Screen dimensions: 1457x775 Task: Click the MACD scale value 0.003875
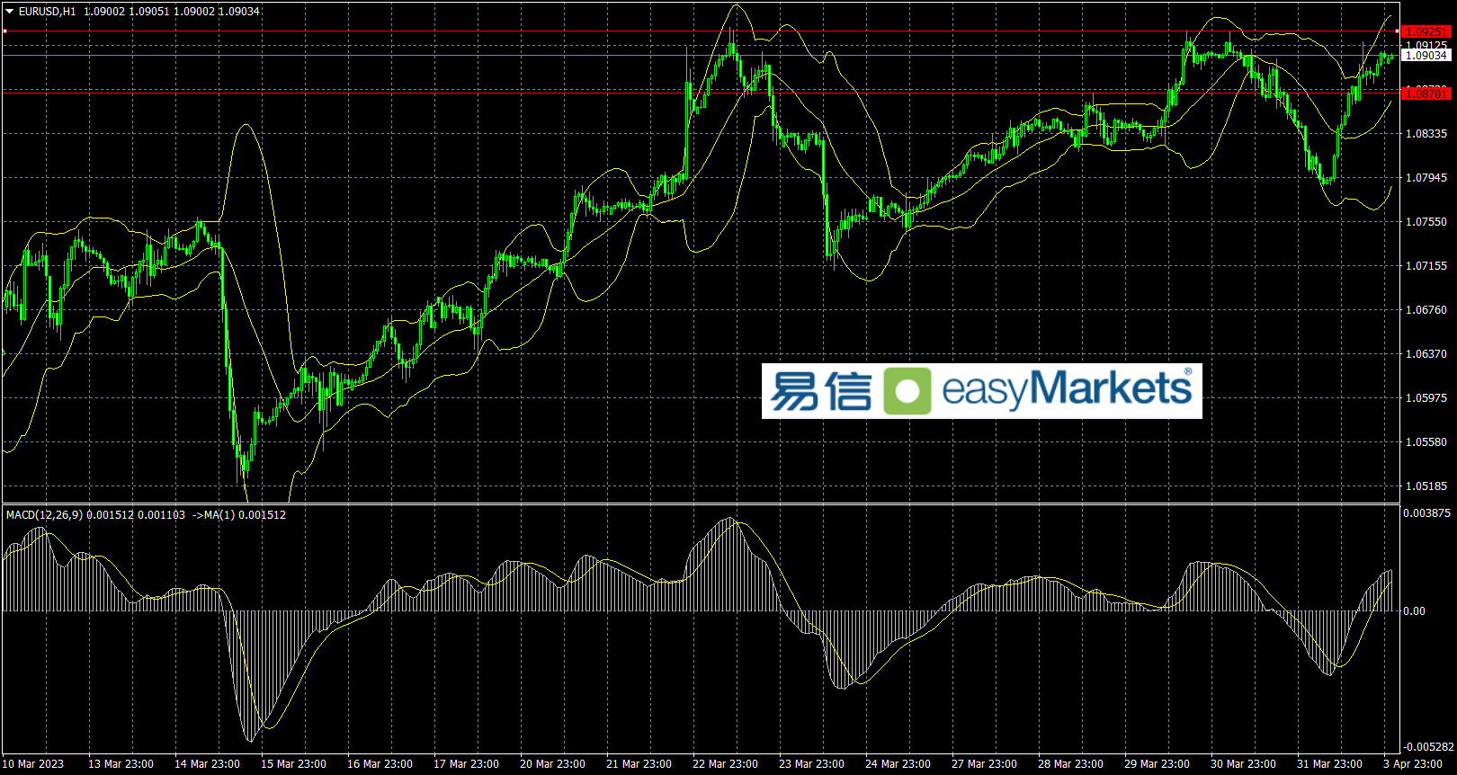tap(1427, 513)
